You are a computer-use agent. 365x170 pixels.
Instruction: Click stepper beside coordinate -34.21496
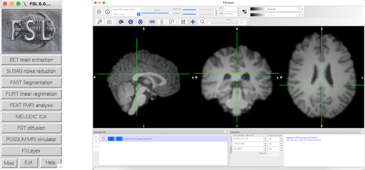(x=265, y=144)
